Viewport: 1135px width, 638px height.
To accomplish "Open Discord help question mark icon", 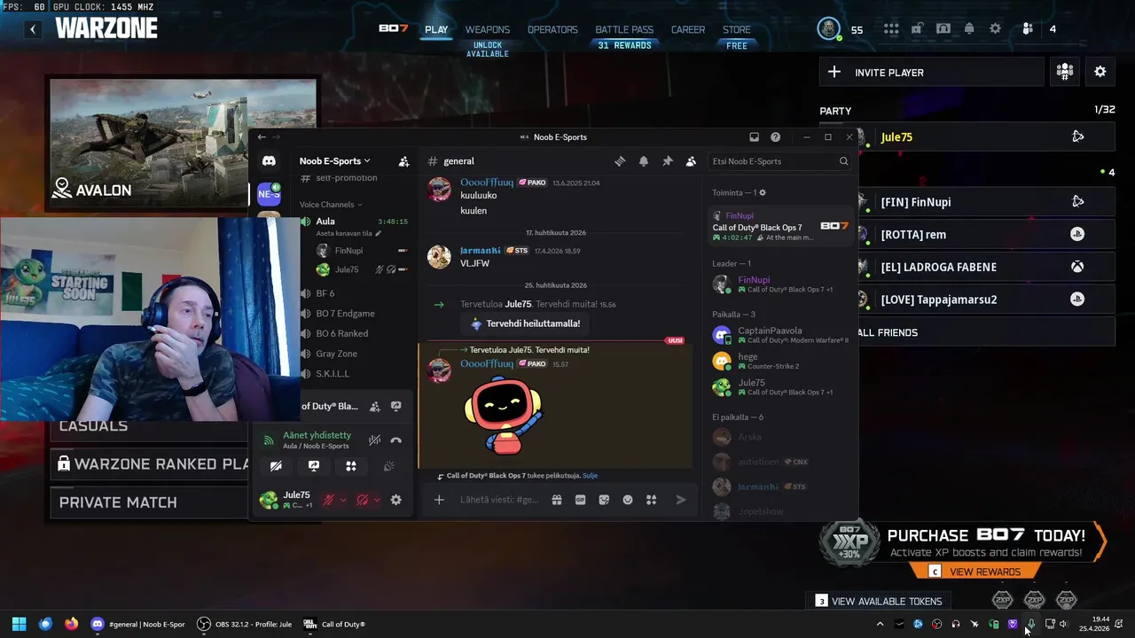I will pyautogui.click(x=776, y=137).
